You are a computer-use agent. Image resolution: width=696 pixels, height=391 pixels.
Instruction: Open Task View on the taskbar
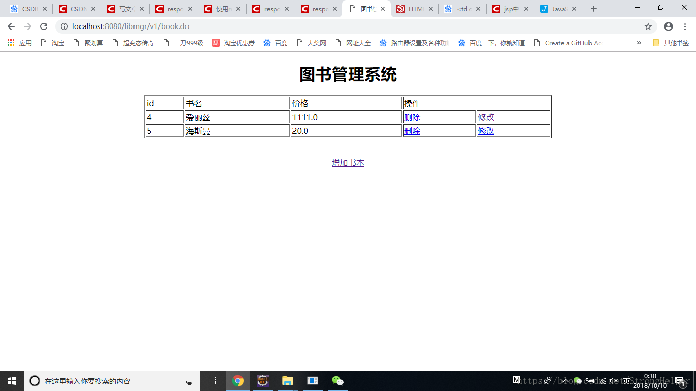coord(212,381)
